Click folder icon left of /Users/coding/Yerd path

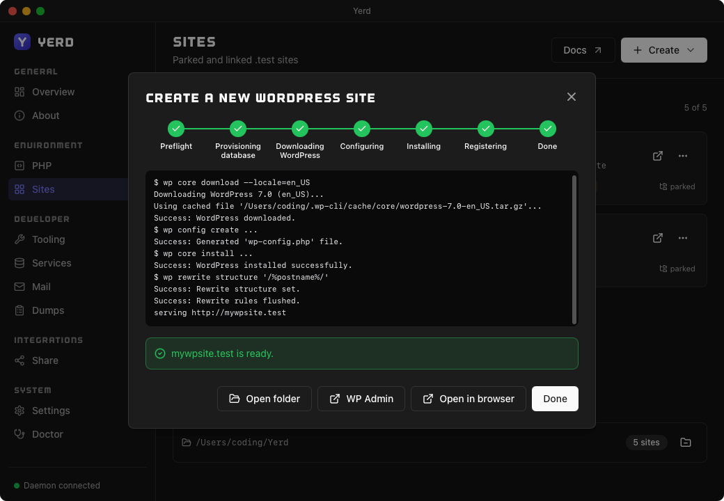coord(187,443)
